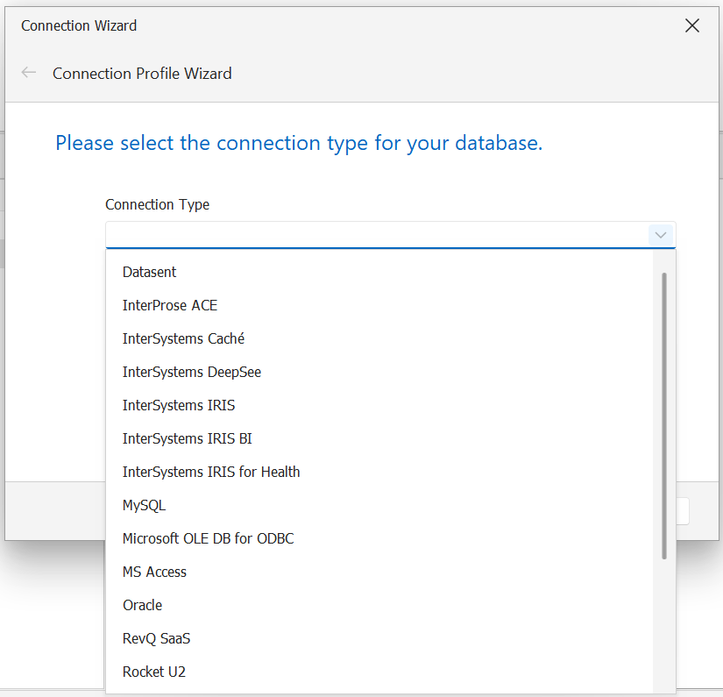Select Datasent from the list
Viewport: 723px width, 697px height.
point(149,272)
